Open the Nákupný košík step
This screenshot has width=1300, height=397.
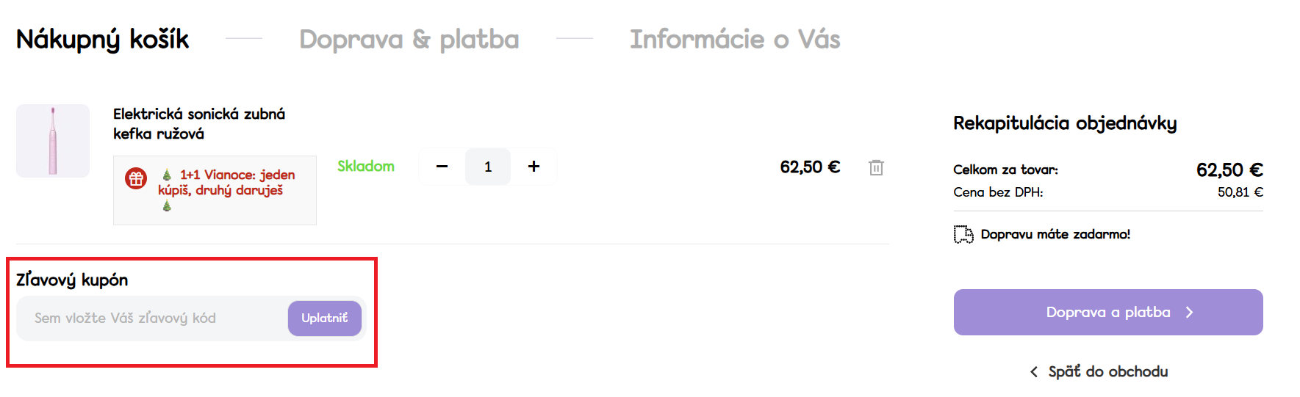[x=102, y=39]
